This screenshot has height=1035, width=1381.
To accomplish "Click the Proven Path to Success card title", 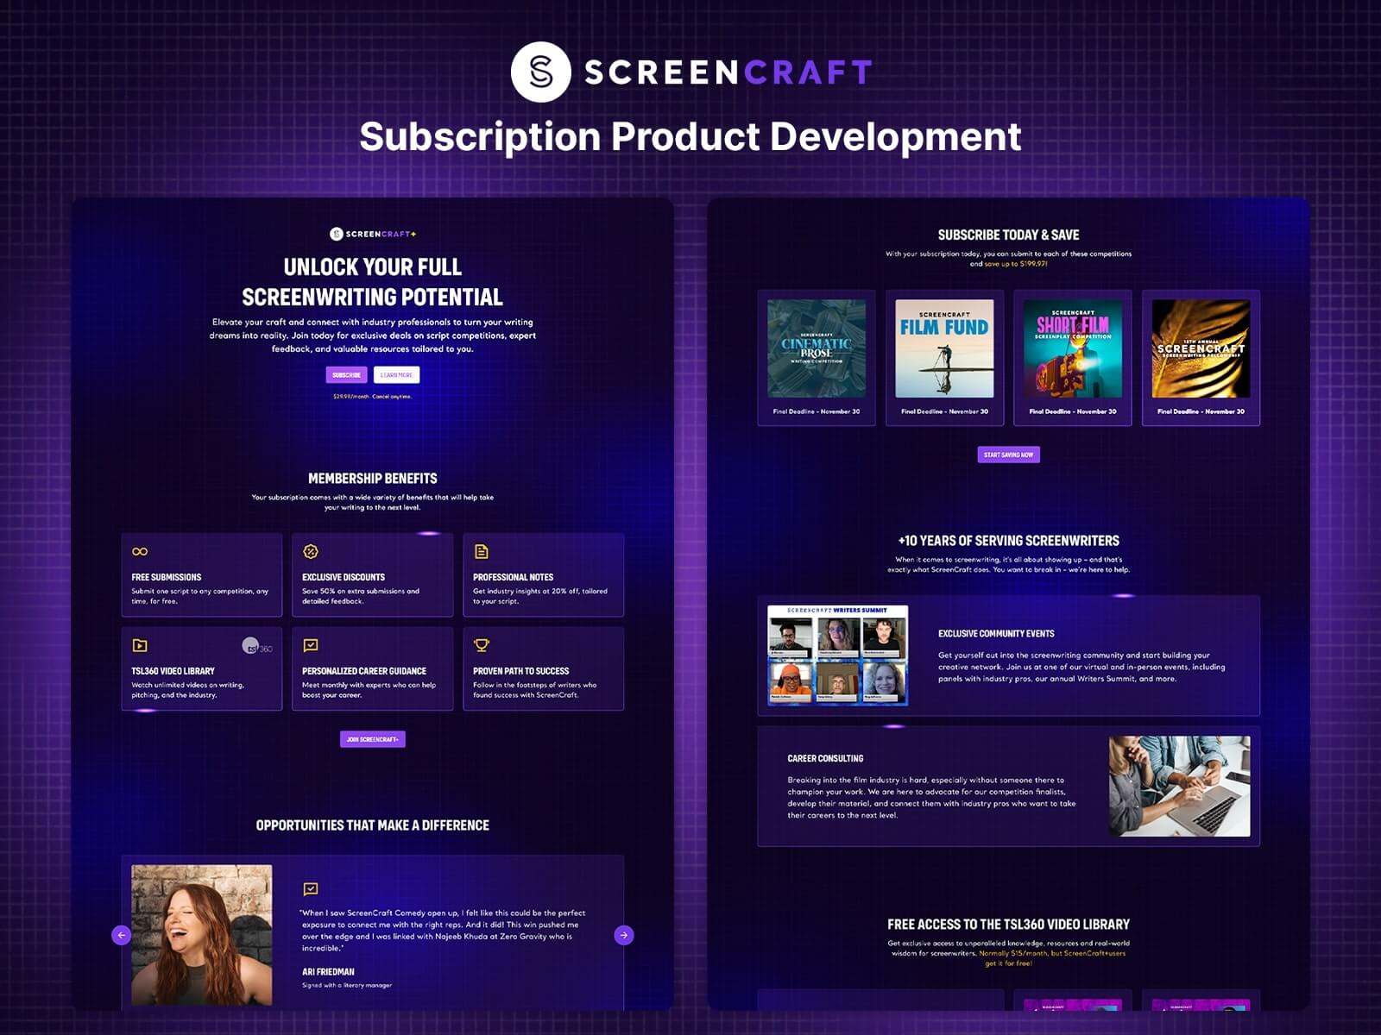I will [x=521, y=671].
